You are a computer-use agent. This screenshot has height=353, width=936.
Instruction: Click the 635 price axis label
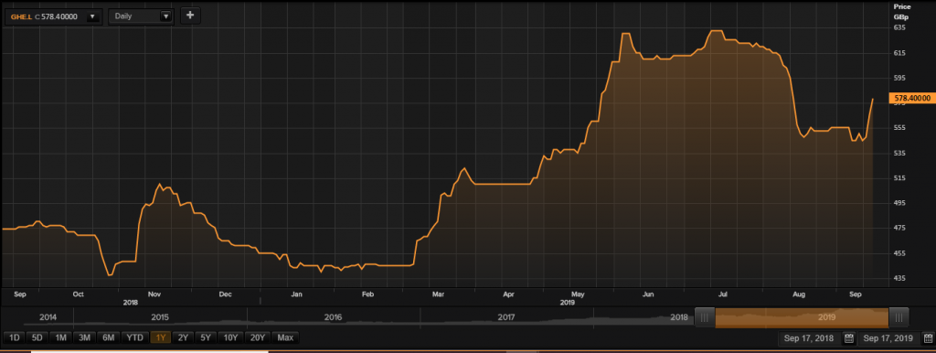tap(899, 27)
